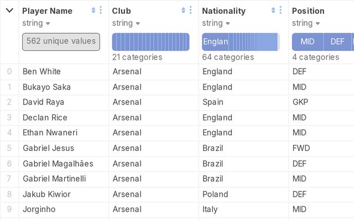354x221 pixels.
Task: Click the 562 unique values box
Action: [x=61, y=41]
